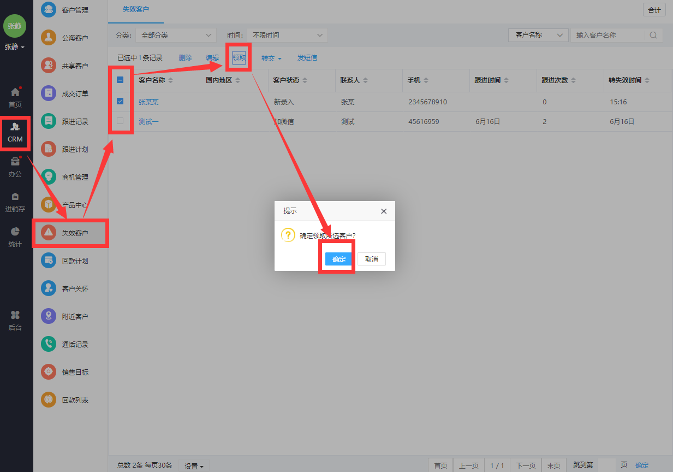This screenshot has height=472, width=673.
Task: Click the search magnifier icon
Action: [x=653, y=35]
